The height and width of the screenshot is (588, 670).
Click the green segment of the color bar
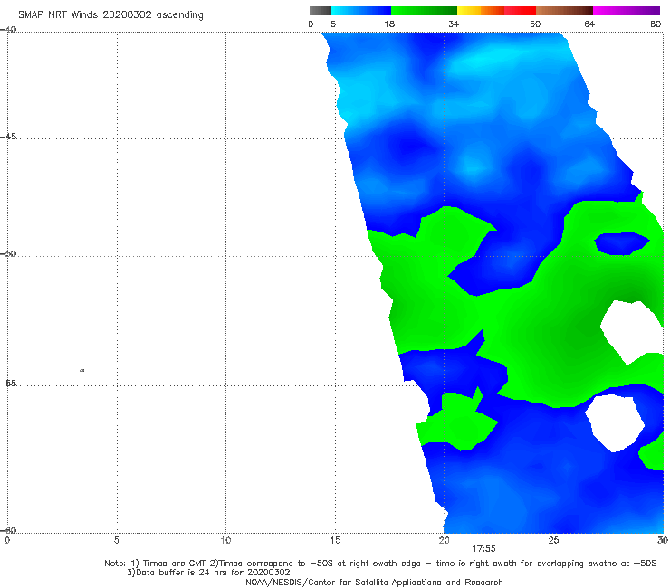[x=424, y=11]
